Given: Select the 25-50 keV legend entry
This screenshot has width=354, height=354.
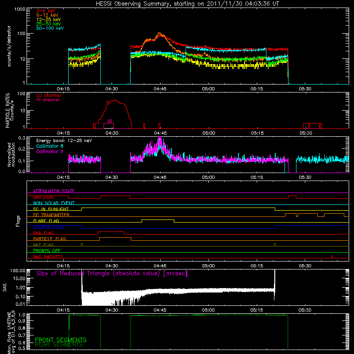Looking at the screenshot, I should [x=49, y=24].
